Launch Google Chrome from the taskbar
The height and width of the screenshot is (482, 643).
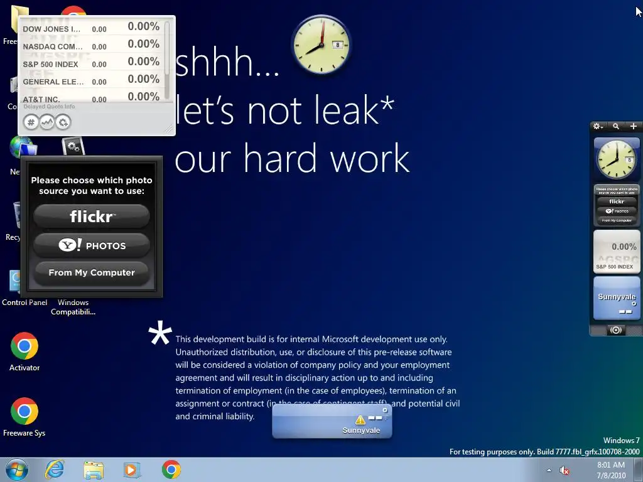coord(171,469)
